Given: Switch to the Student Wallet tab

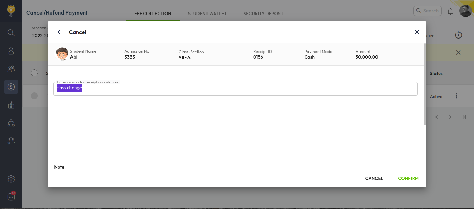Looking at the screenshot, I should tap(207, 14).
